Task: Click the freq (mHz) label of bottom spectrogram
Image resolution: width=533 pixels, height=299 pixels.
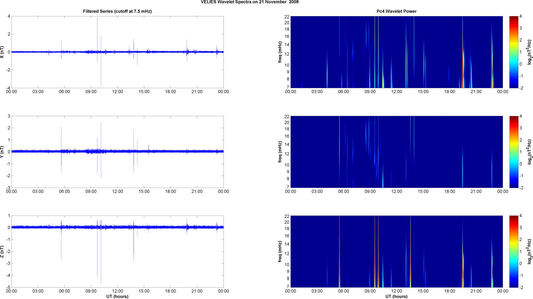Action: 280,252
